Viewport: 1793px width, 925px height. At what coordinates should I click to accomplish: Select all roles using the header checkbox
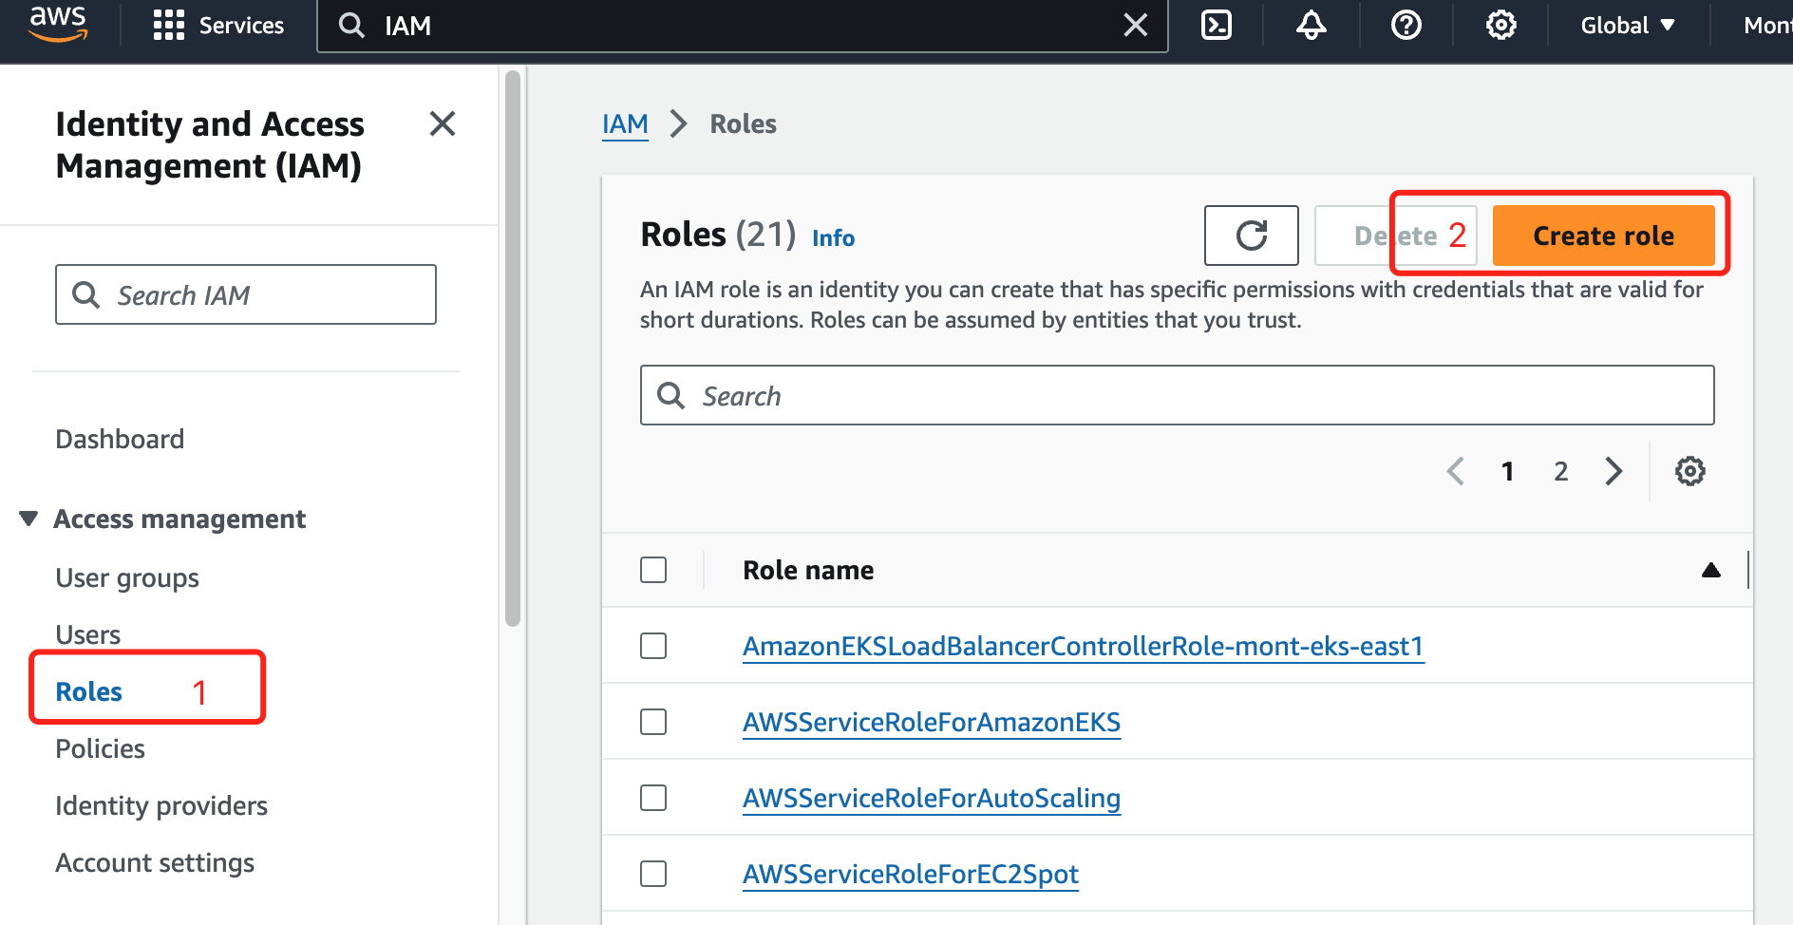653,570
